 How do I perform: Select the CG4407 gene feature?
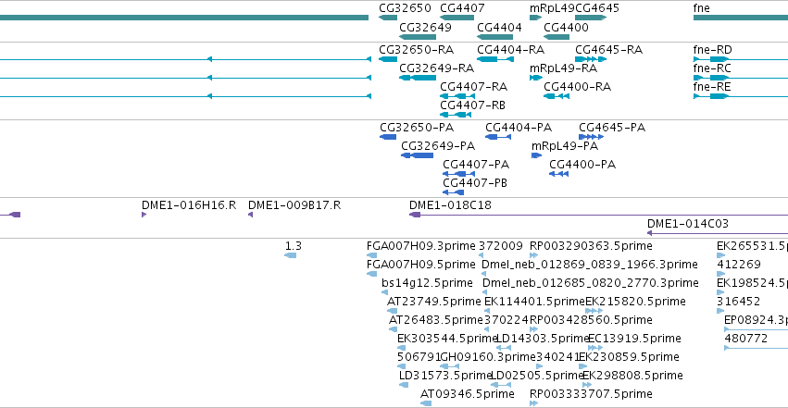click(457, 19)
